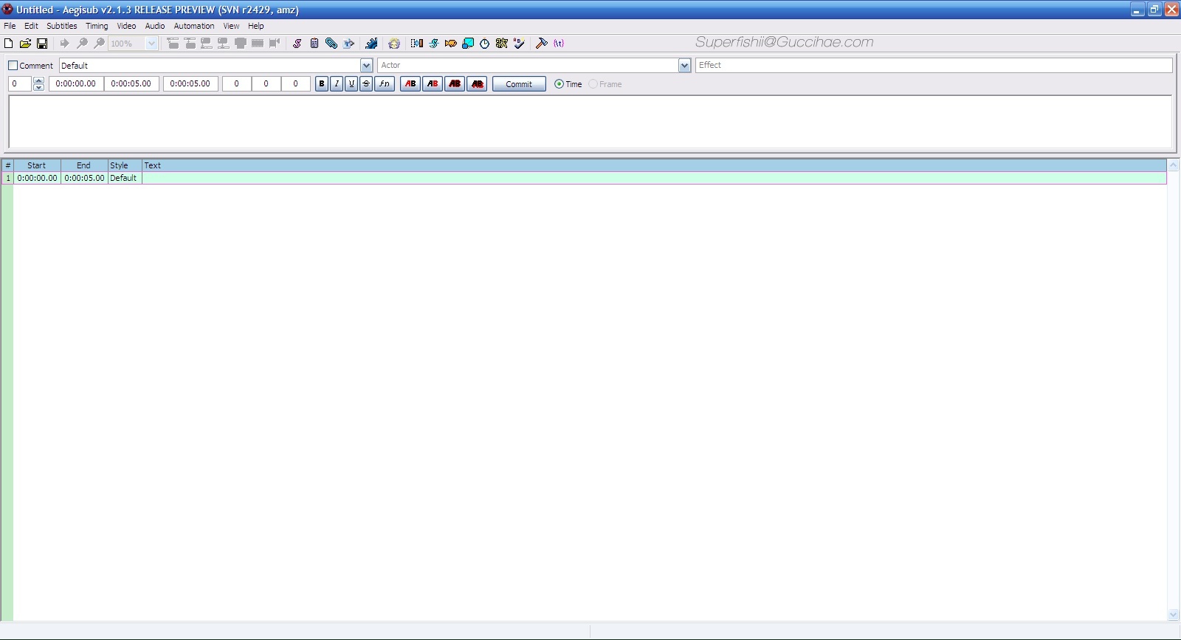
Task: Open the Spell Checker
Action: pyautogui.click(x=519, y=44)
